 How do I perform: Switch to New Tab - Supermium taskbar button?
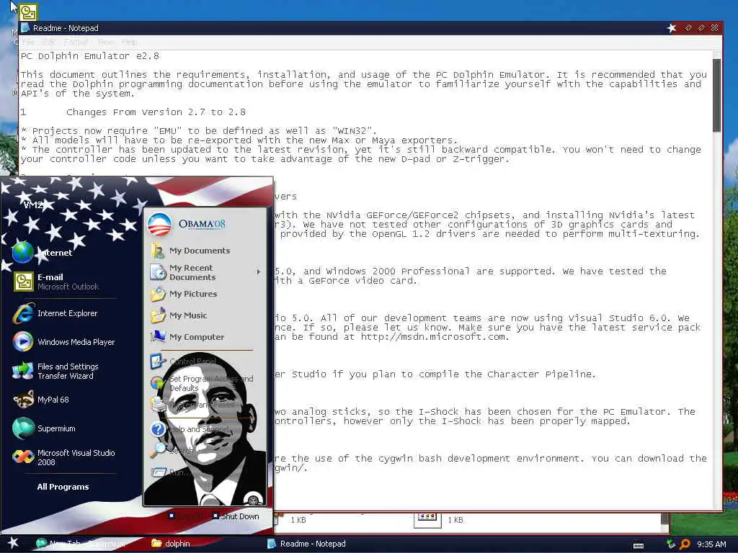point(81,544)
